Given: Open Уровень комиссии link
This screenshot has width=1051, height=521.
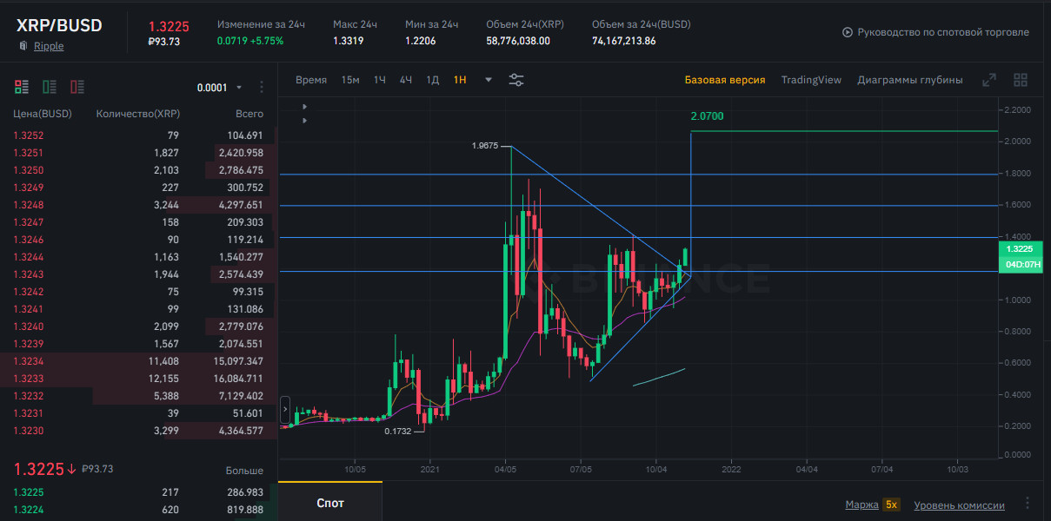Looking at the screenshot, I should coord(958,505).
